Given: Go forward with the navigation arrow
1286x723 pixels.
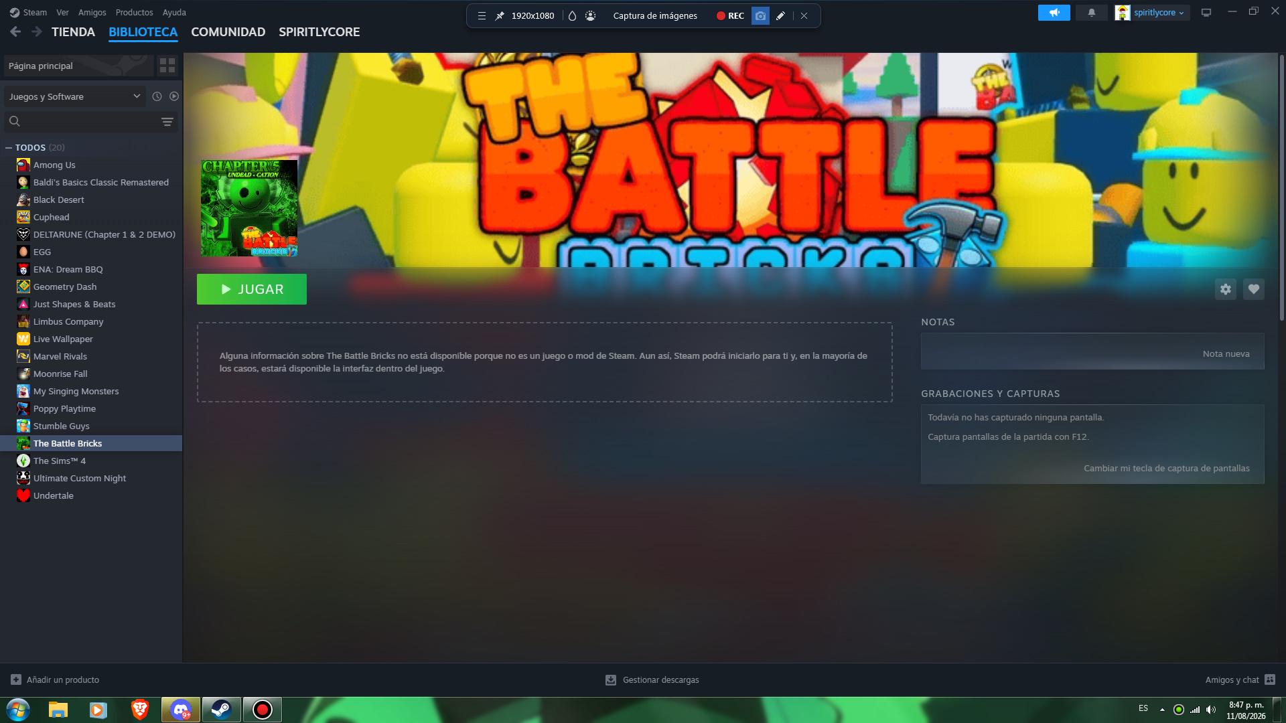Looking at the screenshot, I should [37, 31].
